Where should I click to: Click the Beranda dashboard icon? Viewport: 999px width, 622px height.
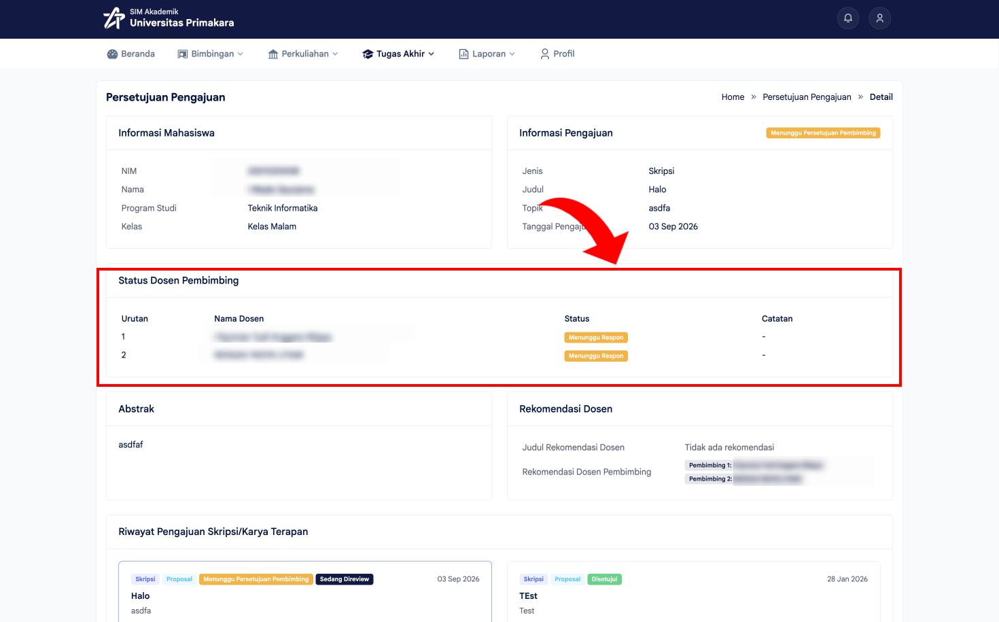112,54
